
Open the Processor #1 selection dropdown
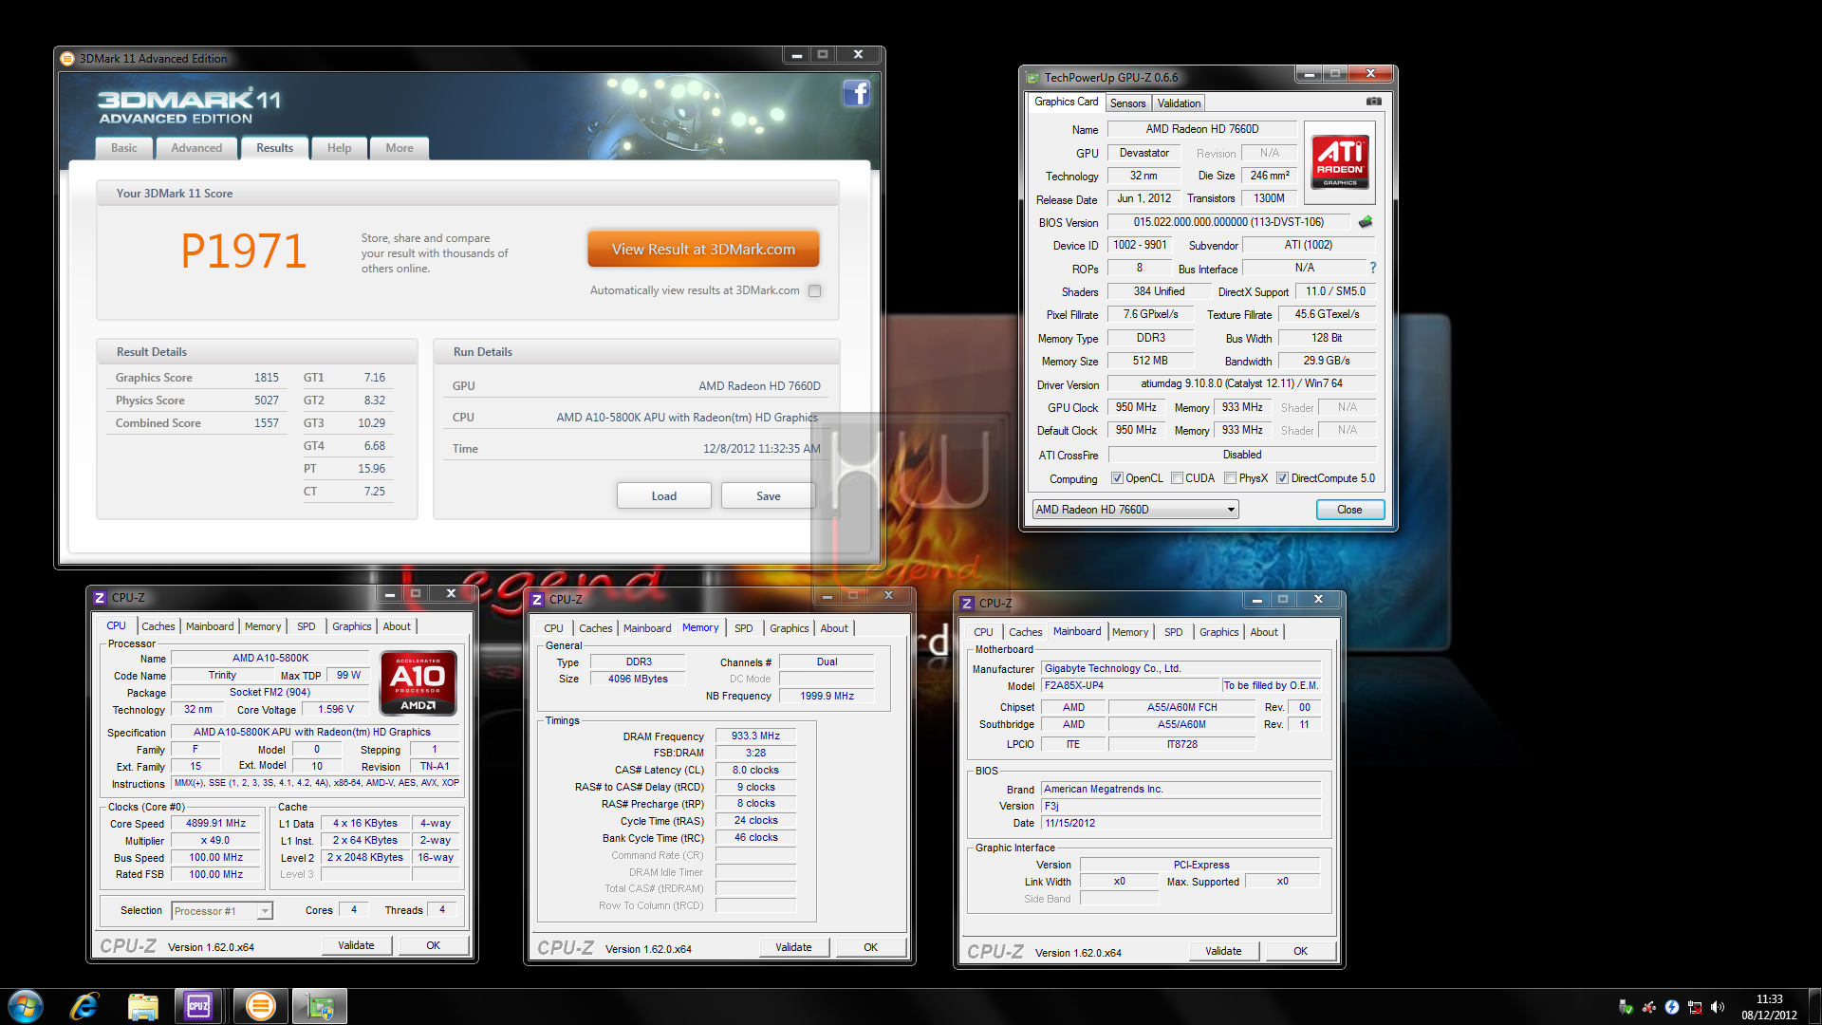[x=222, y=911]
